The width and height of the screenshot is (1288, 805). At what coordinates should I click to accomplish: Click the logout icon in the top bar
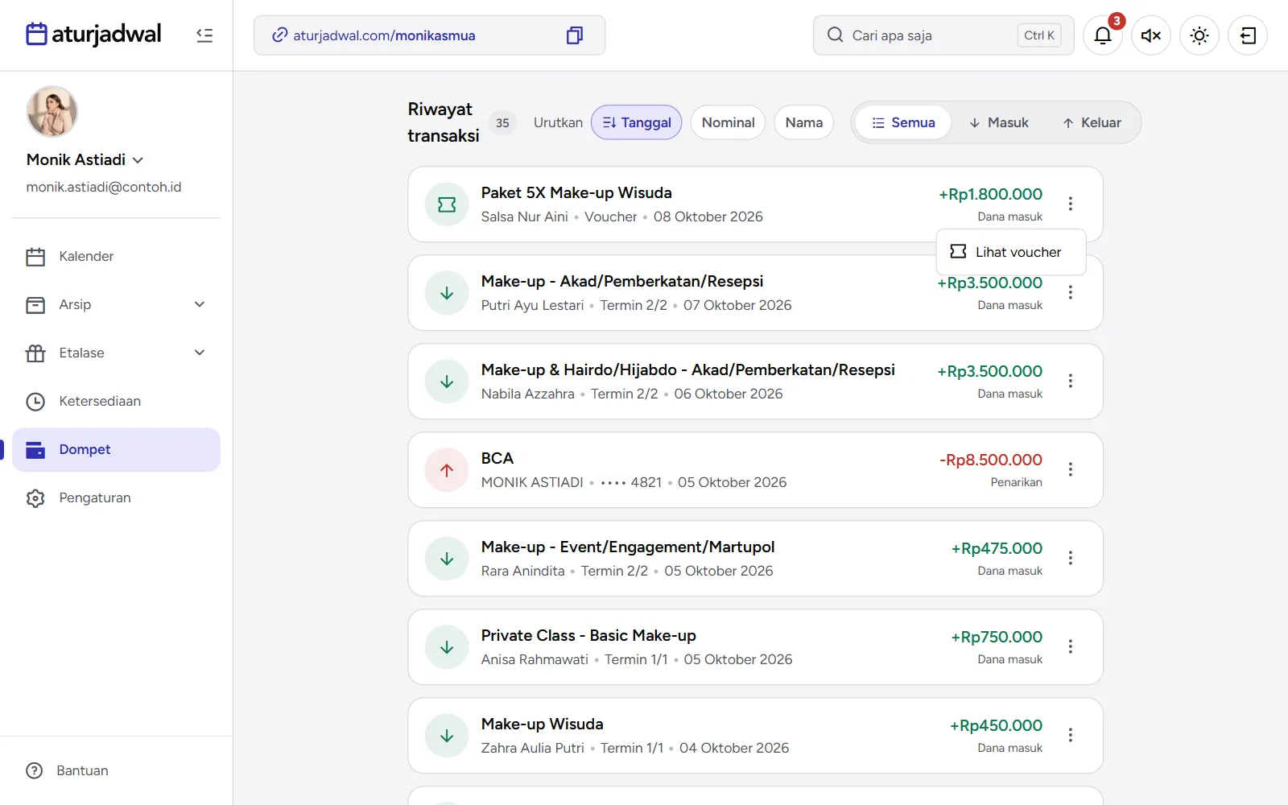[1248, 35]
